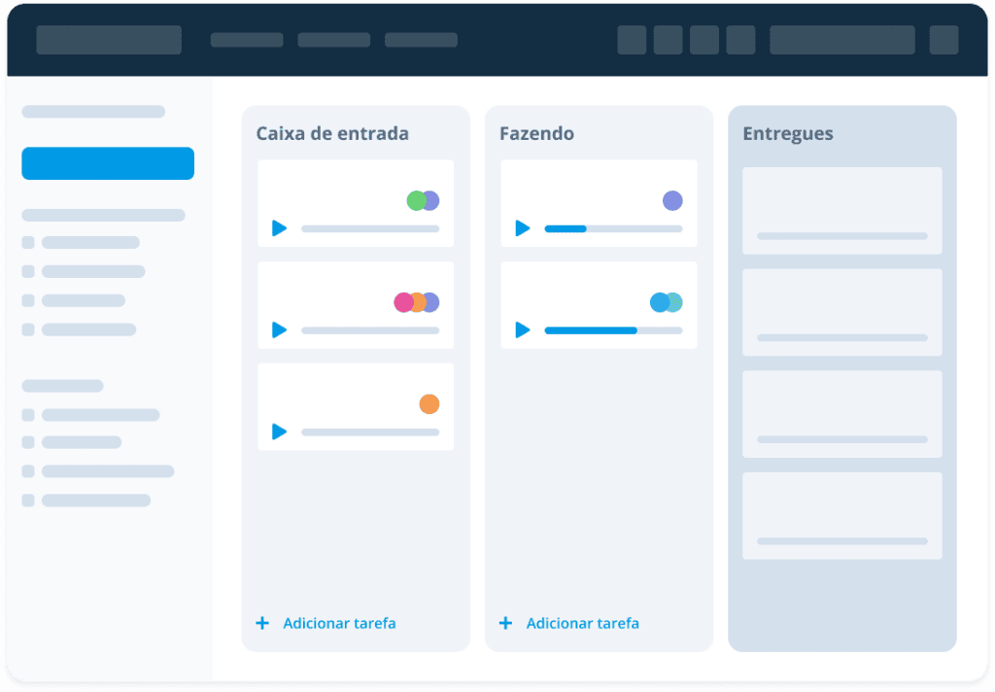Click the Fazendo column title
995x692 pixels.
(536, 133)
